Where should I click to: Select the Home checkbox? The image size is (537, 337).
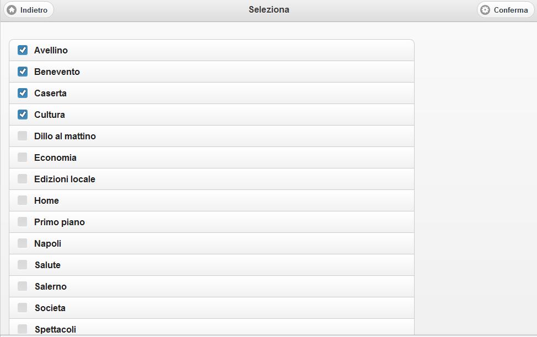click(23, 200)
